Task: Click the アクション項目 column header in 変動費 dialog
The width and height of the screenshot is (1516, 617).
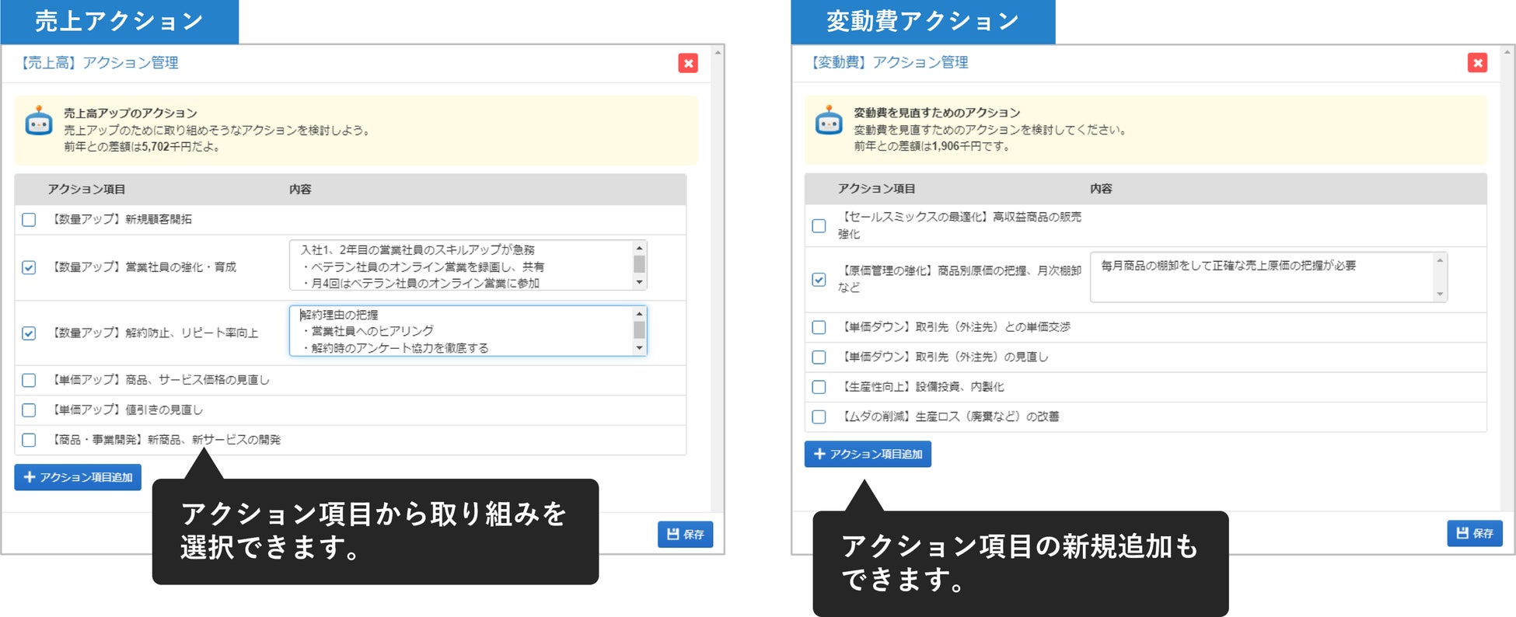Action: click(876, 189)
